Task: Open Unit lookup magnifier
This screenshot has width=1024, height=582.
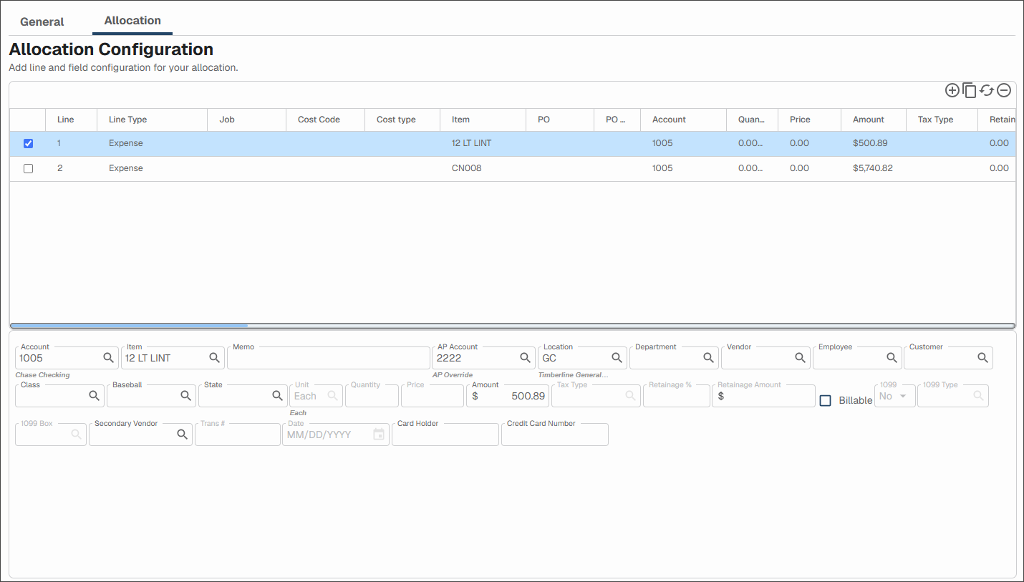Action: [332, 395]
